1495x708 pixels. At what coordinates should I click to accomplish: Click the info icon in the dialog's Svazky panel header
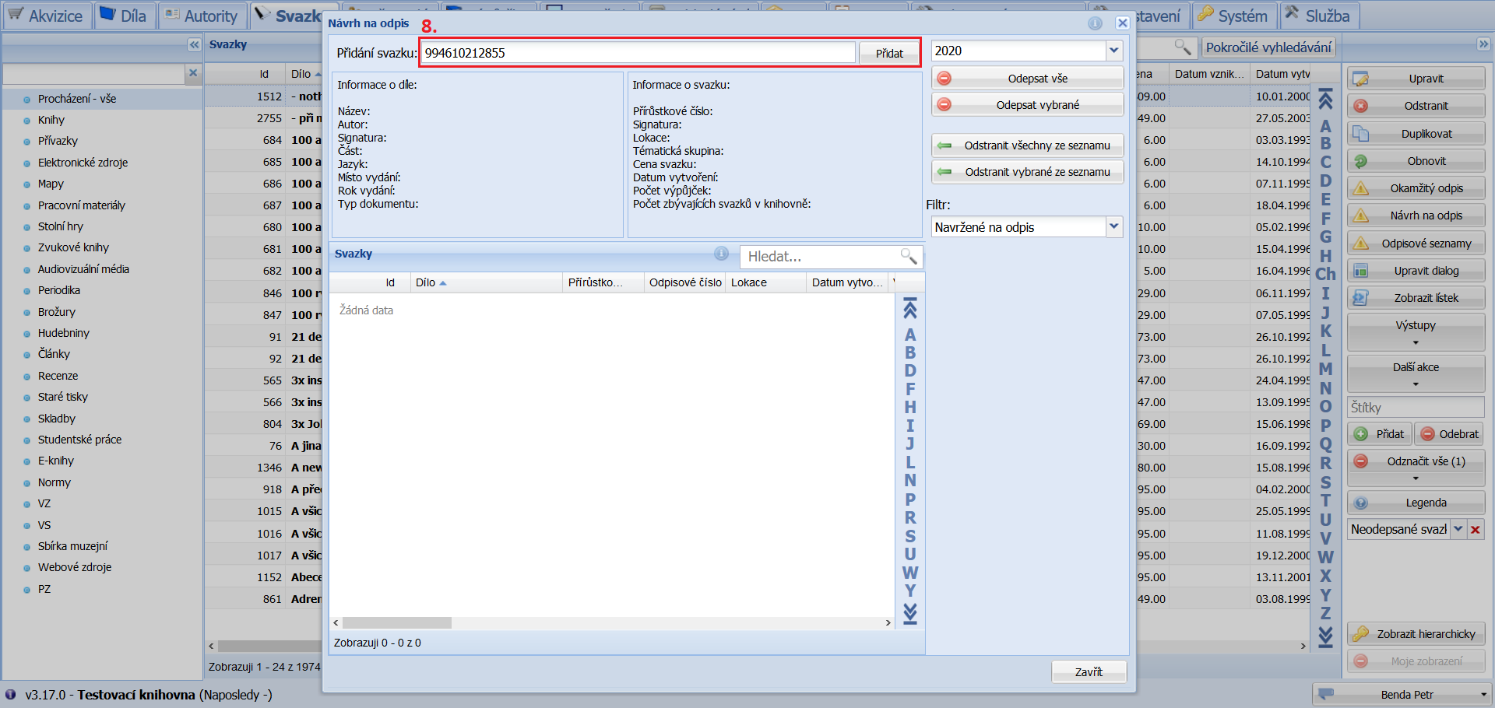[722, 254]
